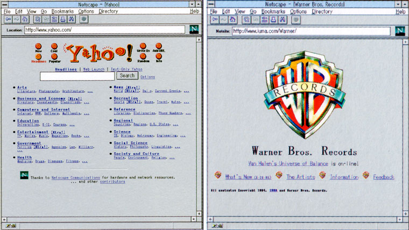Click scroll-up arrow in Warner Bros. window
This screenshot has height=230, width=409.
click(x=405, y=42)
